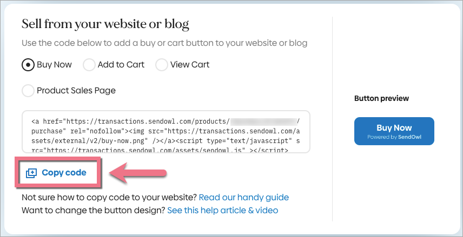463x237 pixels.
Task: Click the Copy code link text
Action: (64, 173)
